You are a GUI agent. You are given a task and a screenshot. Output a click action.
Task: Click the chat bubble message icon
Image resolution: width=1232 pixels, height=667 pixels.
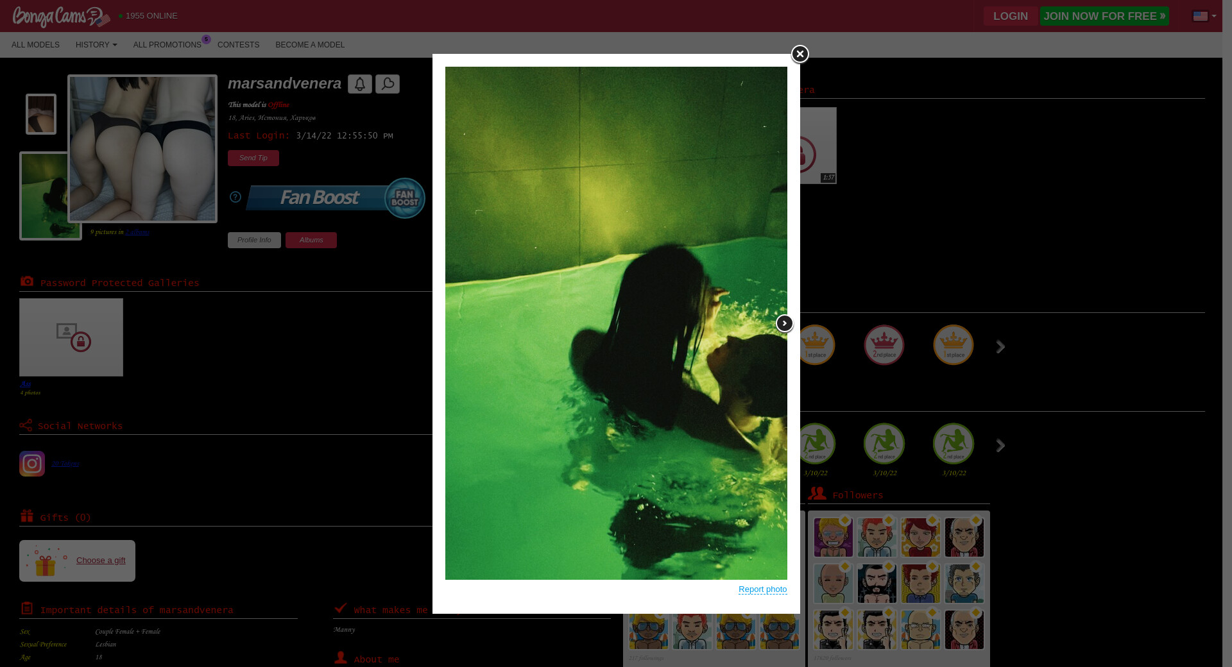(x=388, y=84)
